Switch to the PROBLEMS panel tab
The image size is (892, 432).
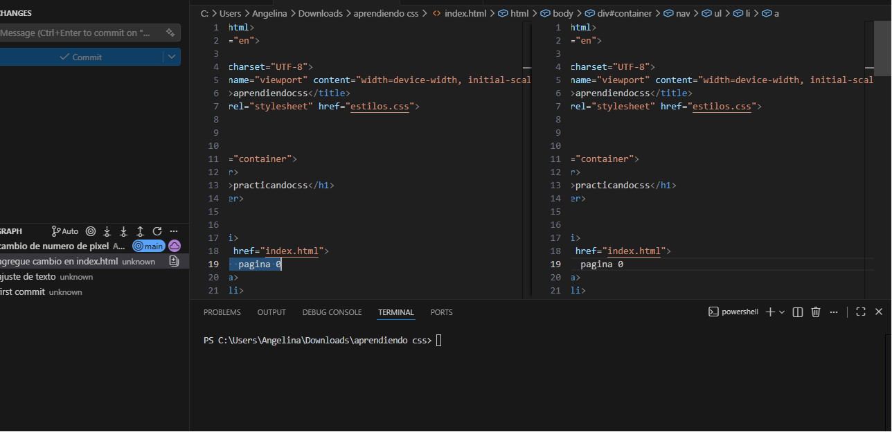(x=222, y=312)
